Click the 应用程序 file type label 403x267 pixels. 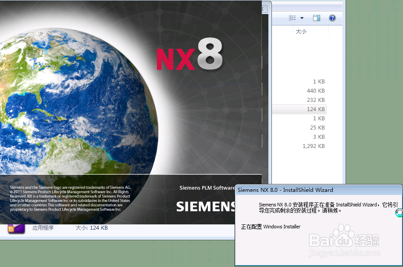pyautogui.click(x=43, y=227)
